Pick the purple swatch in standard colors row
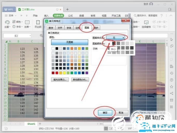The width and height of the screenshot is (177, 133). [x=87, y=73]
